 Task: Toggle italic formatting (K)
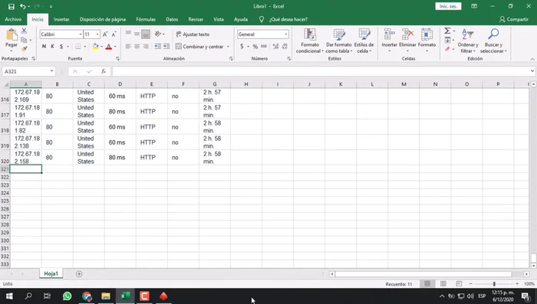[x=52, y=47]
